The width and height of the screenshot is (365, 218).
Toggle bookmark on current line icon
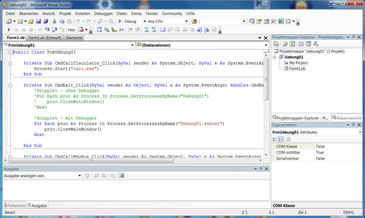pyautogui.click(x=163, y=30)
